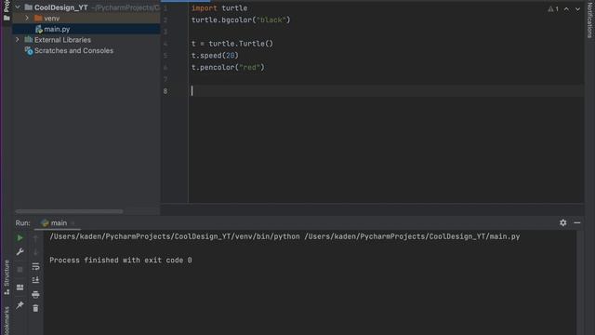
Task: Expand External Libraries node
Action: 18,39
